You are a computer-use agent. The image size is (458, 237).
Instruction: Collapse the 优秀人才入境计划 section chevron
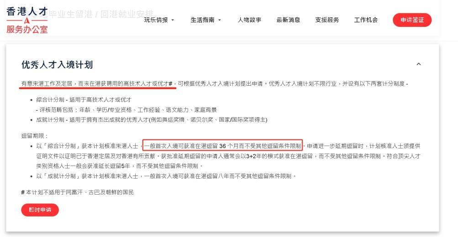click(419, 64)
